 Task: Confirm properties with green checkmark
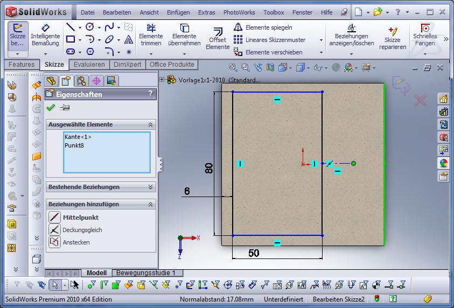[51, 108]
